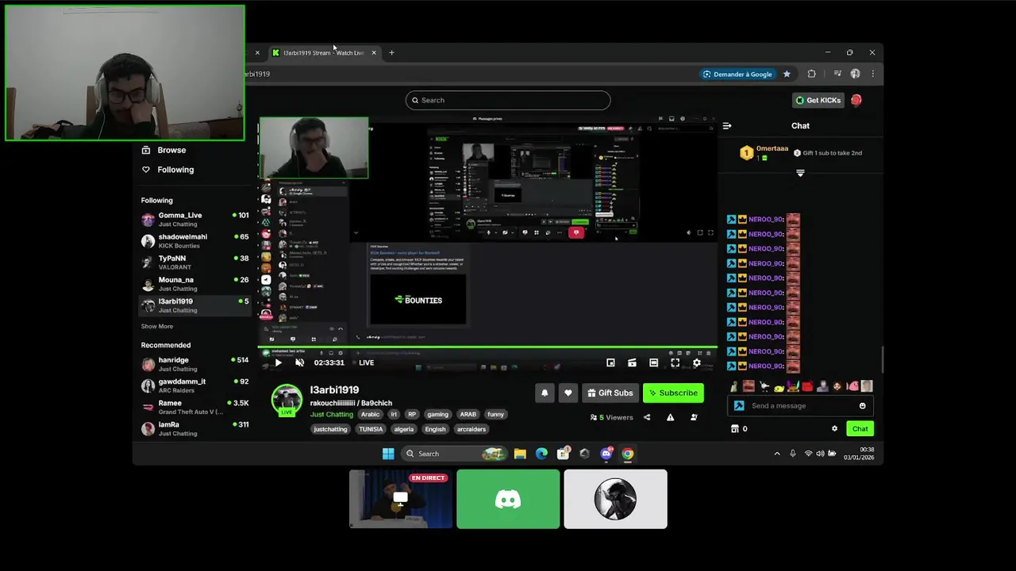Switch to theater mode icon in player
Image resolution: width=1016 pixels, height=571 pixels.
(x=653, y=362)
